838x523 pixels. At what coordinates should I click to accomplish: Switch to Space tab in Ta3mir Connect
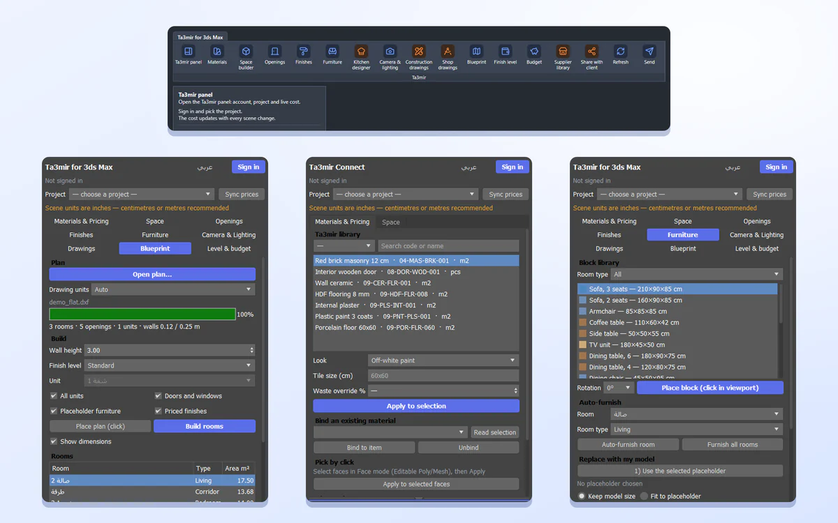391,222
